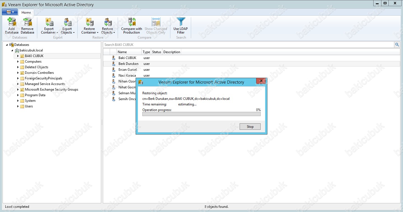Screen dimensions: 403x212
Task: Open the Restore Container tool
Action: 90,26
